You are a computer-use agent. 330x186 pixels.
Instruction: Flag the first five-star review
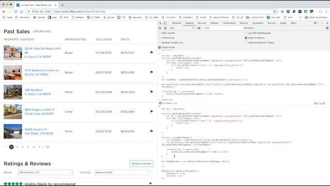point(150,183)
